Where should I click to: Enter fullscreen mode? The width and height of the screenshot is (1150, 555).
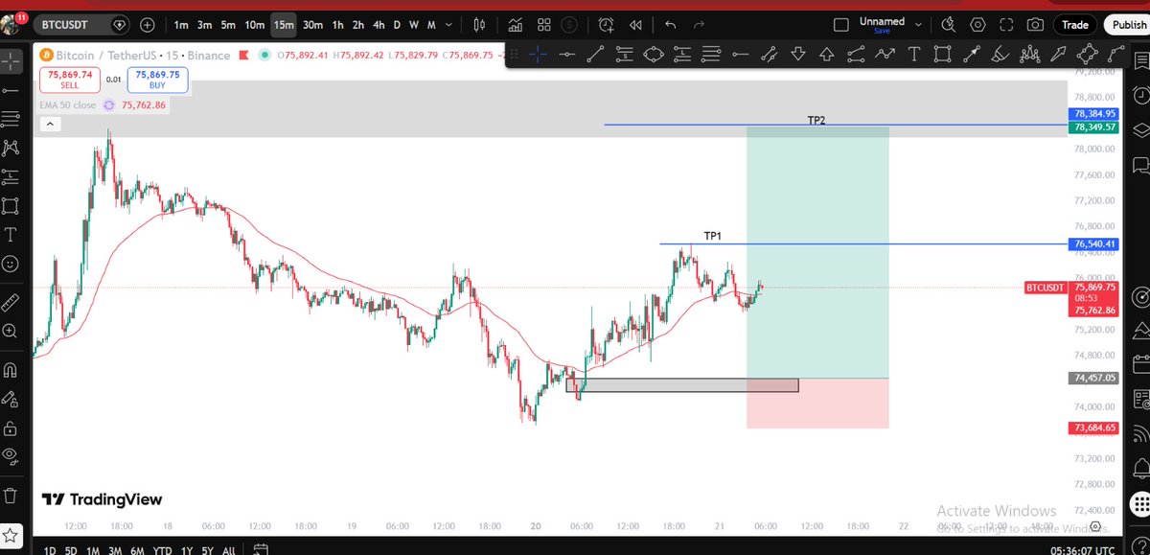pyautogui.click(x=1006, y=25)
